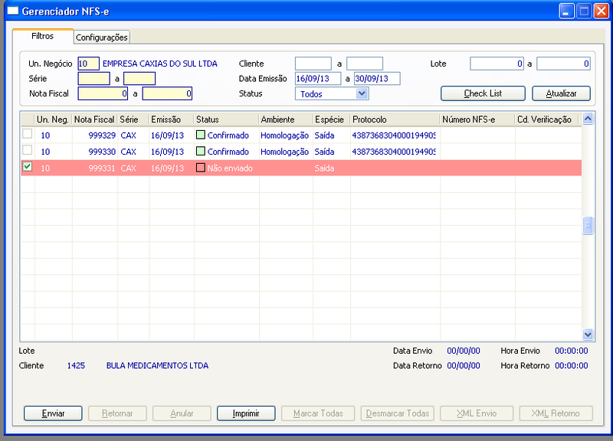Click the Ambiente column header
The width and height of the screenshot is (613, 441).
click(286, 119)
